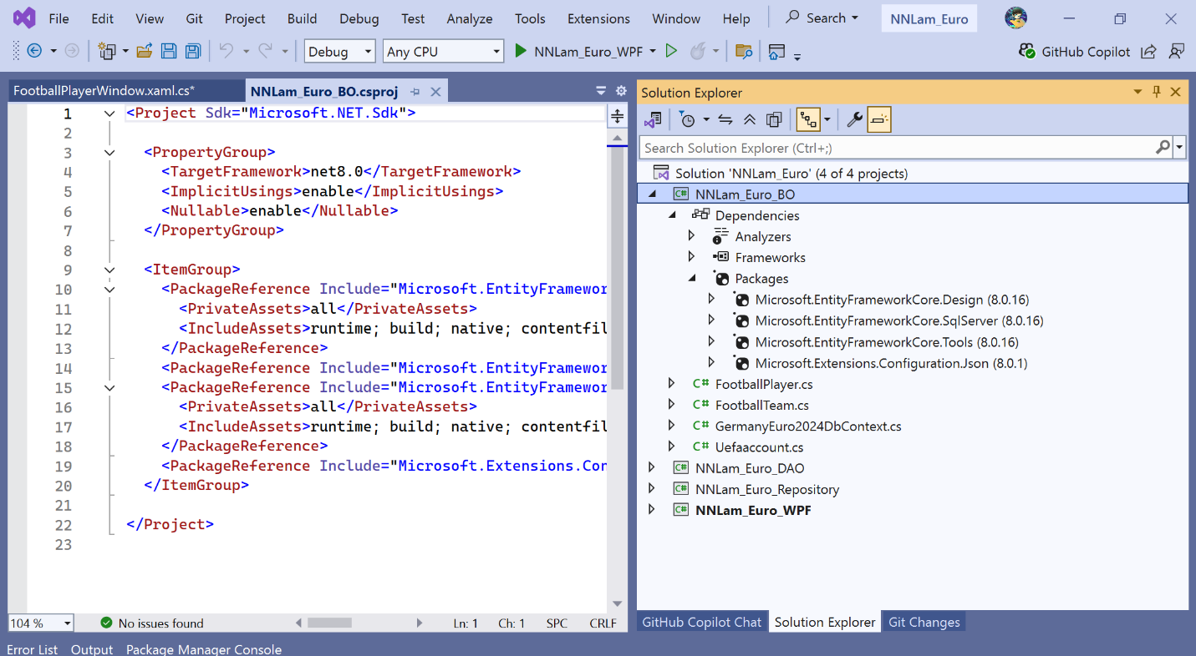
Task: Click the split editor icon above scrollbar
Action: [x=618, y=117]
